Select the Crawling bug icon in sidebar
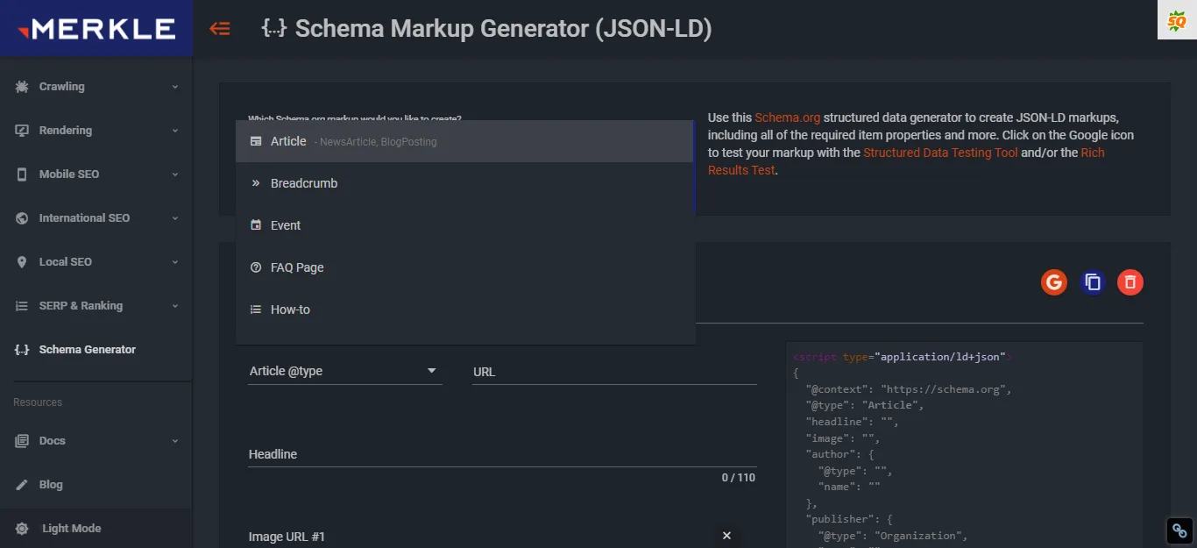Screen dimensions: 1197x548 tap(22, 86)
